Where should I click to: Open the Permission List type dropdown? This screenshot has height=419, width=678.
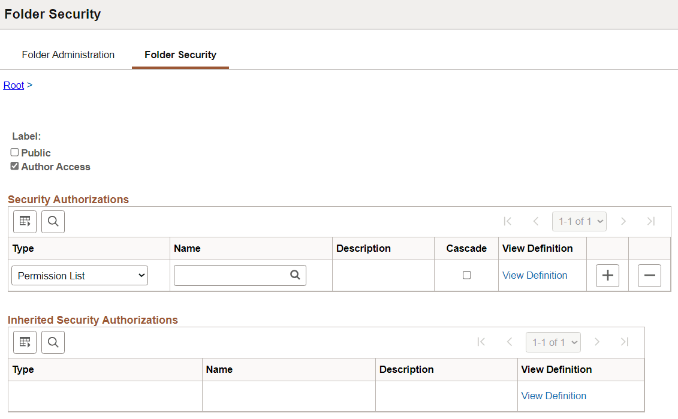click(79, 275)
